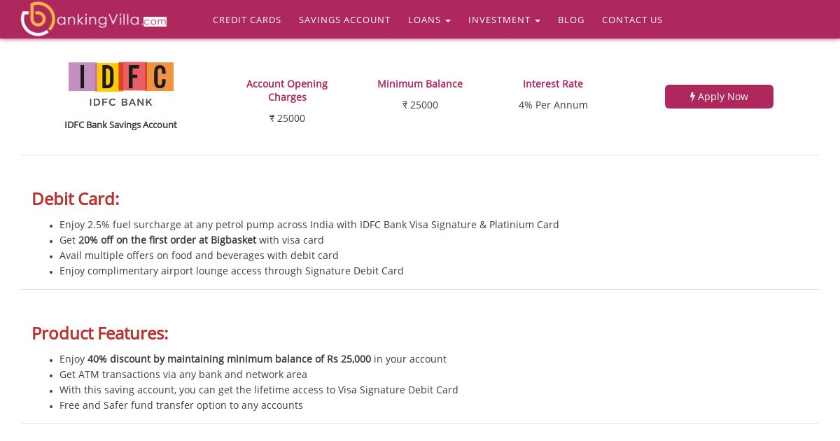The image size is (840, 441).
Task: Click the Account Opening Charges label
Action: [287, 90]
